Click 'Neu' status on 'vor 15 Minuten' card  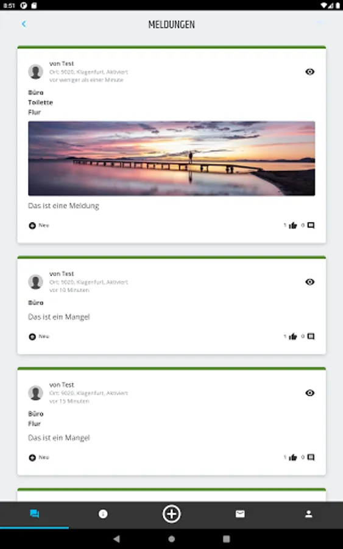(39, 457)
